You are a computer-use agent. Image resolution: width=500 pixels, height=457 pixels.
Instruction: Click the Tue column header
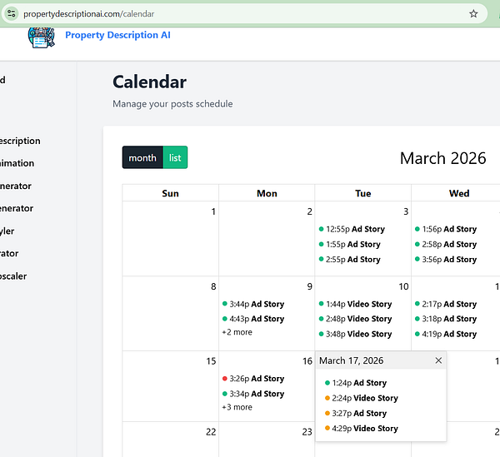pos(363,193)
